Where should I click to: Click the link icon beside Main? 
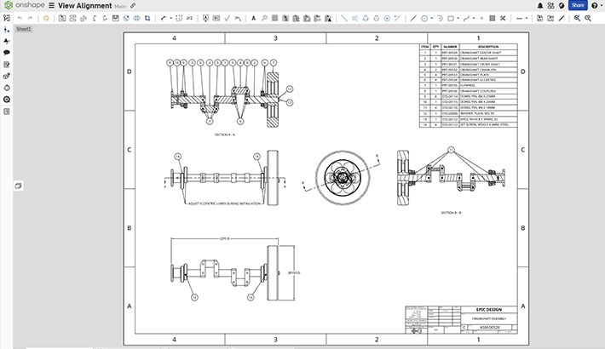pyautogui.click(x=133, y=6)
